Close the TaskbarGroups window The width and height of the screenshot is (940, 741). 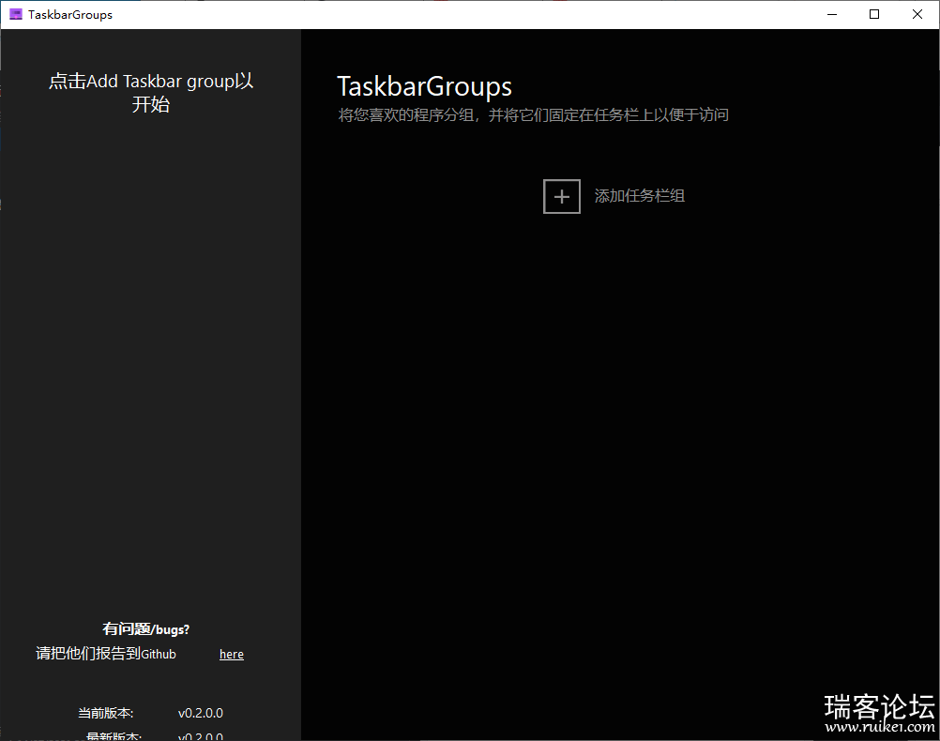pyautogui.click(x=917, y=14)
